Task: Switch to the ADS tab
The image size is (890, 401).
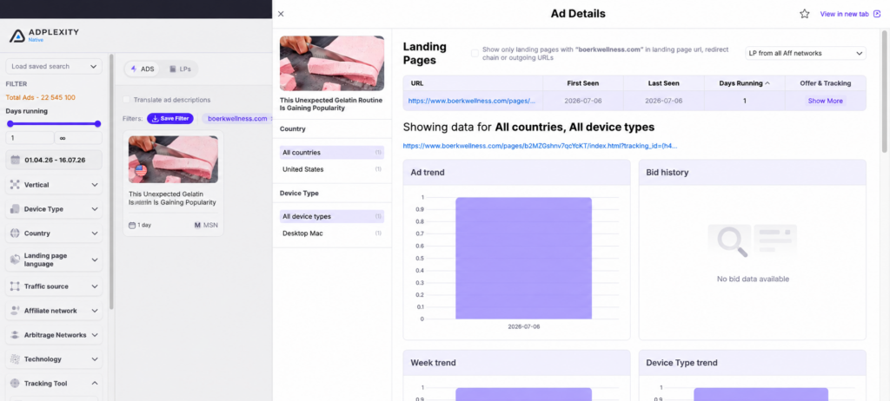Action: tap(143, 69)
